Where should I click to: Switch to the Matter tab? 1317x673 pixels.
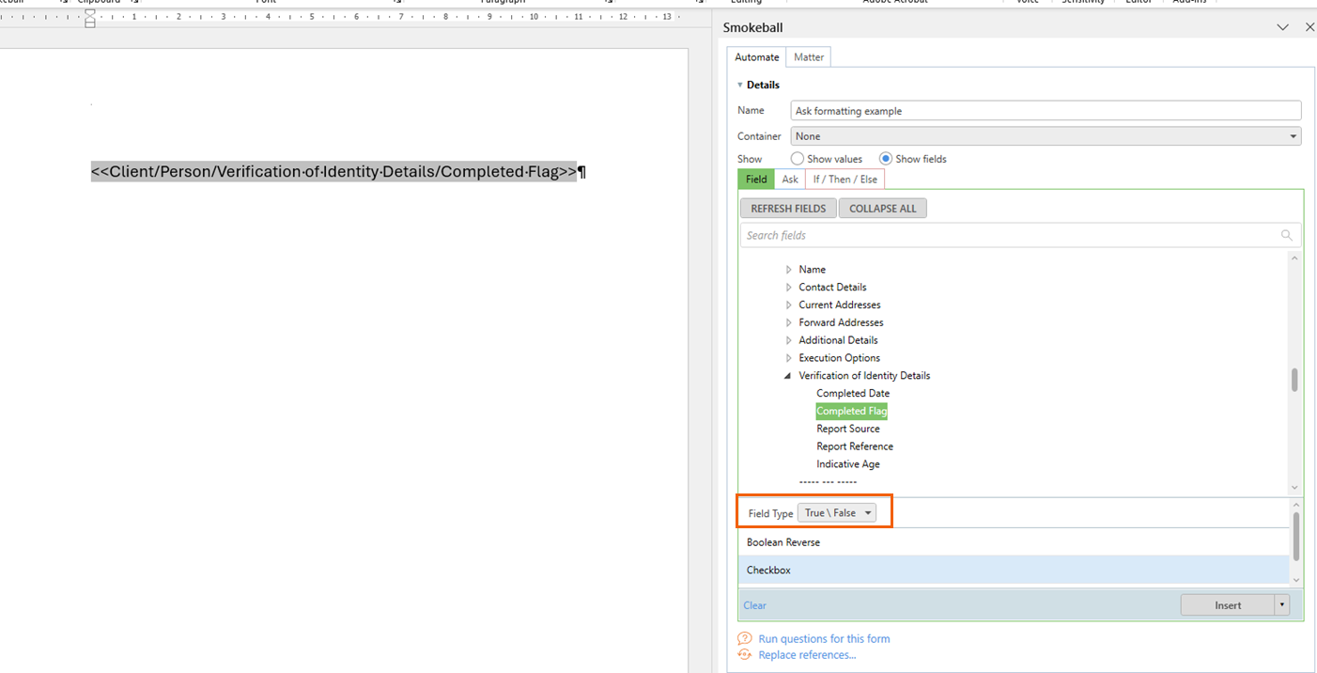point(809,57)
